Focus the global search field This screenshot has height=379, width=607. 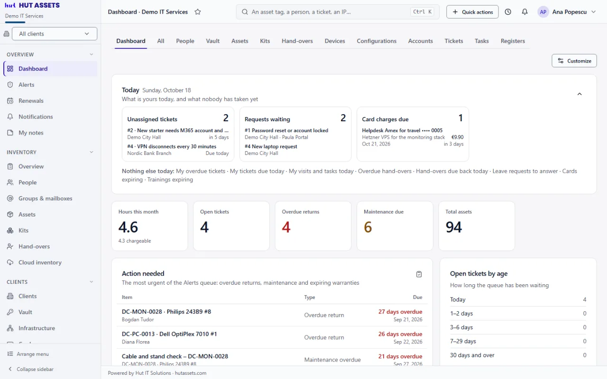tap(338, 12)
